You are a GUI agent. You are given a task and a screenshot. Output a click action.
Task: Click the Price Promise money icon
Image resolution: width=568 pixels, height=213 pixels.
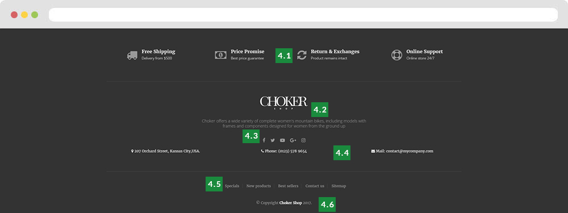click(x=220, y=55)
